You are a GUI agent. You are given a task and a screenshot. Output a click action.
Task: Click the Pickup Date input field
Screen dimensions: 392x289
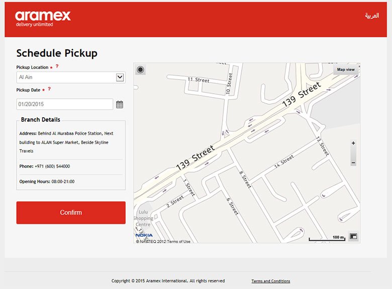pyautogui.click(x=64, y=104)
